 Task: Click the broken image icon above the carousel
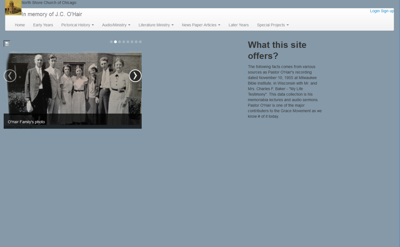pyautogui.click(x=7, y=44)
